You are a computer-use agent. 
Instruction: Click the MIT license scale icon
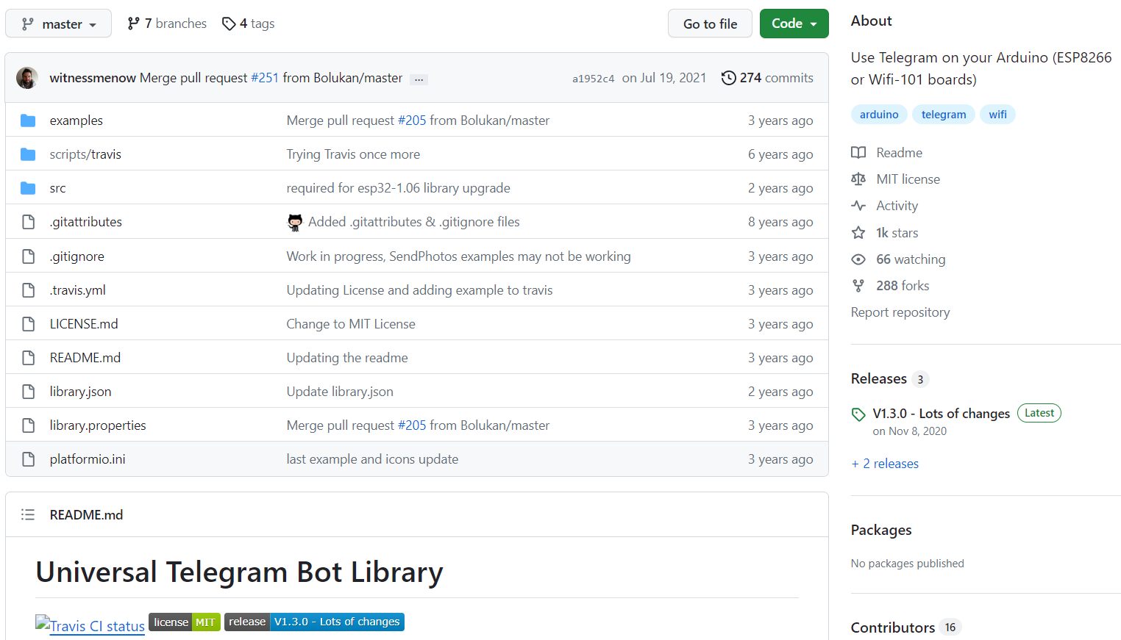(858, 179)
